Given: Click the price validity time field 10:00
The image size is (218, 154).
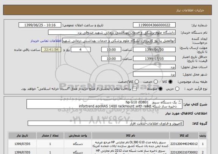Looking at the screenshot, I should [x=111, y=59].
